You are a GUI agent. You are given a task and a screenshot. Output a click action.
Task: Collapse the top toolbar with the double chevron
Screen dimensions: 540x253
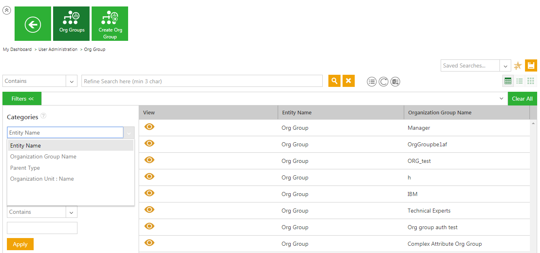point(6,11)
